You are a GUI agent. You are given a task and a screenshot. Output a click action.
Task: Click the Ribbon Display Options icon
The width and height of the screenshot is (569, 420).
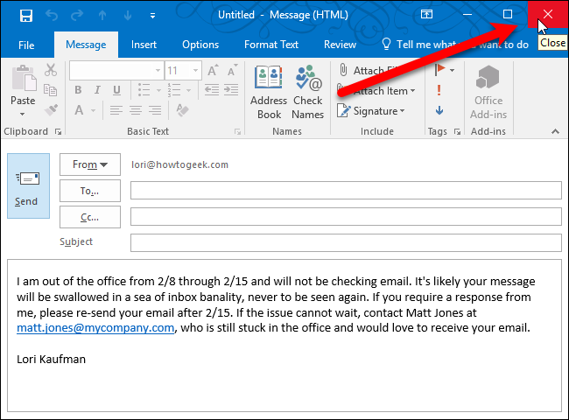point(426,15)
